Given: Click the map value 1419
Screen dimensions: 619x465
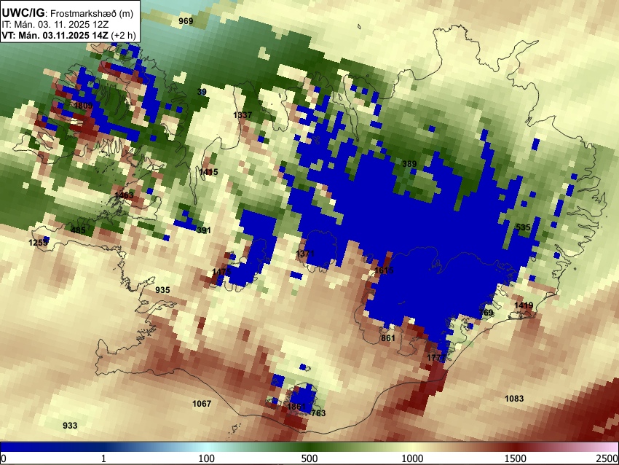Looking at the screenshot, I should click(x=524, y=305).
